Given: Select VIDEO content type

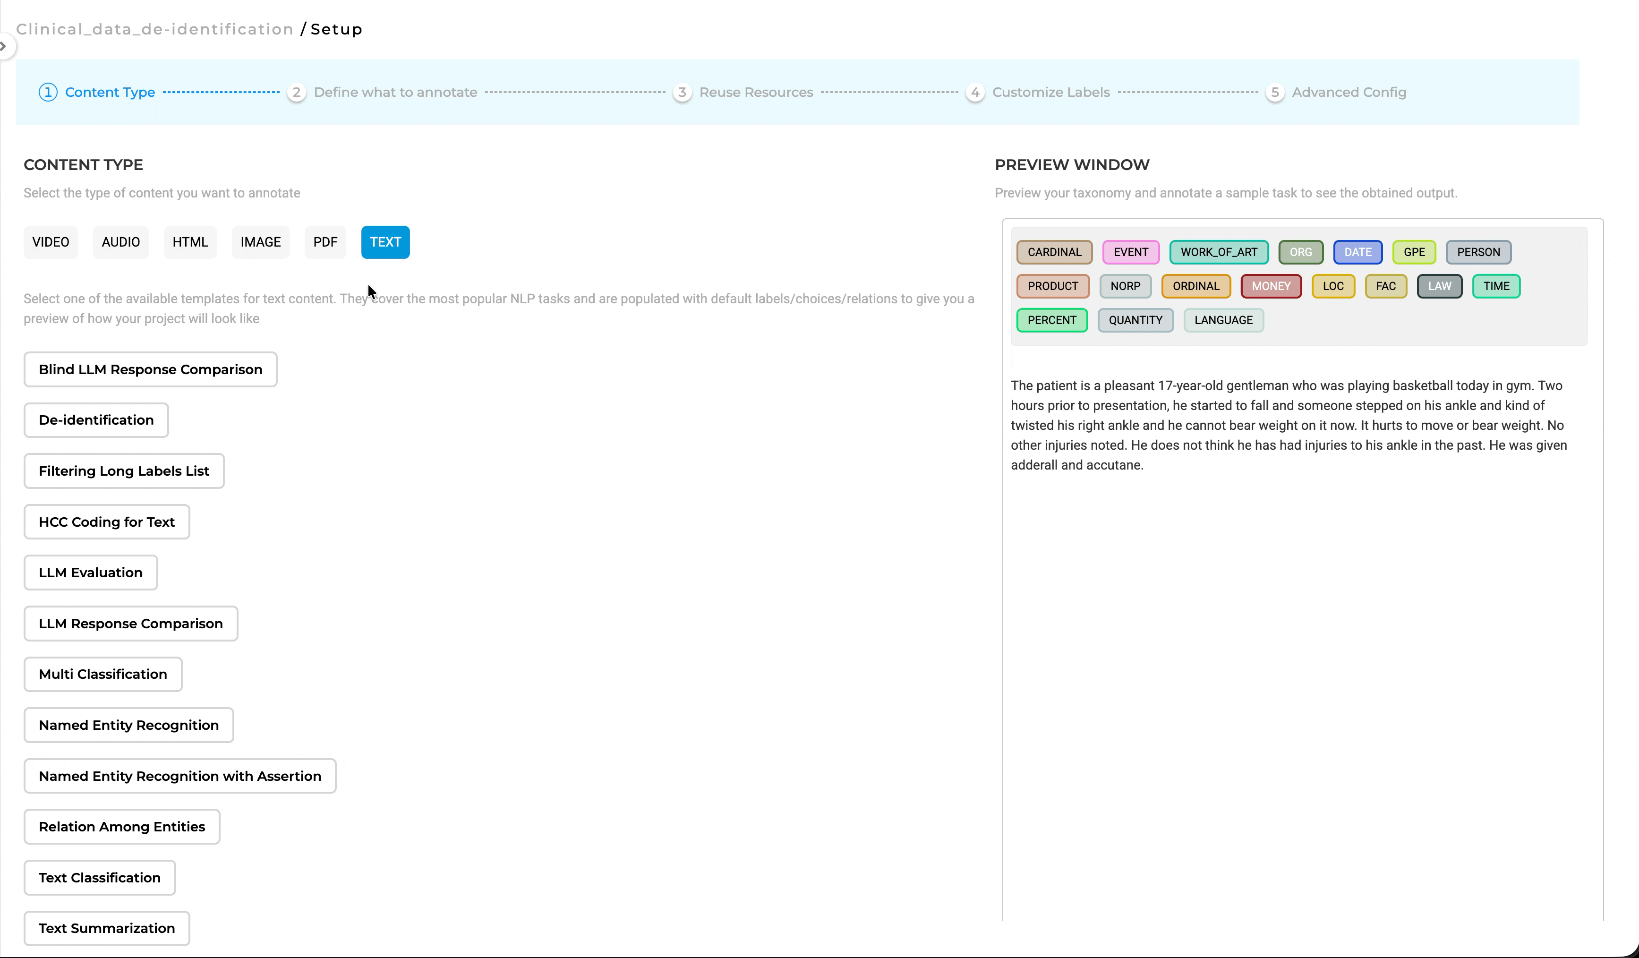Looking at the screenshot, I should coord(51,242).
